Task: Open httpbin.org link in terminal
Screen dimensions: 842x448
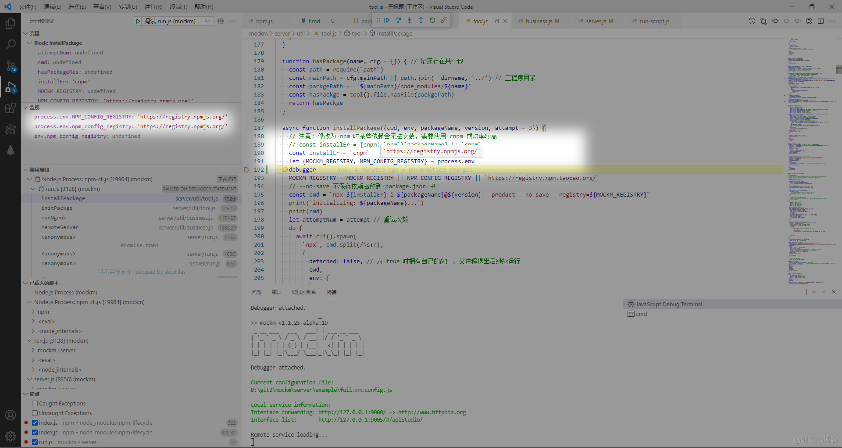Action: (x=432, y=412)
